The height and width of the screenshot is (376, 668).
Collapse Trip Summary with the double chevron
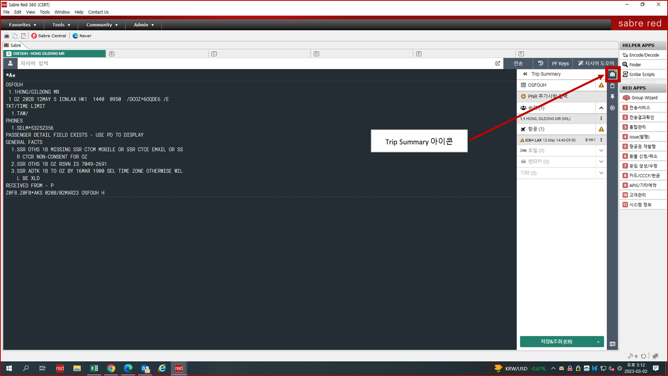coord(525,74)
